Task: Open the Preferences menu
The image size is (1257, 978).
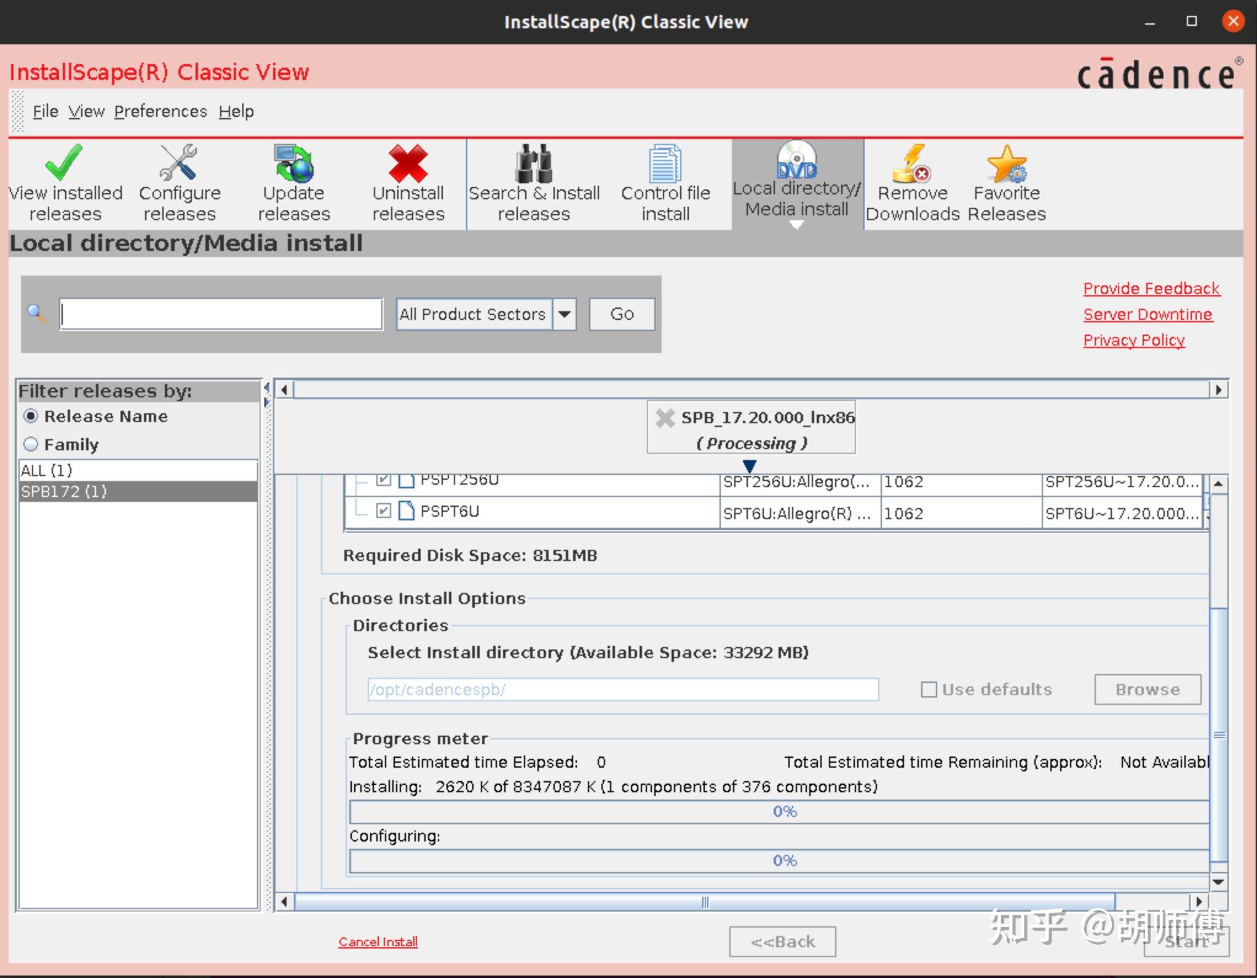Action: click(x=161, y=111)
